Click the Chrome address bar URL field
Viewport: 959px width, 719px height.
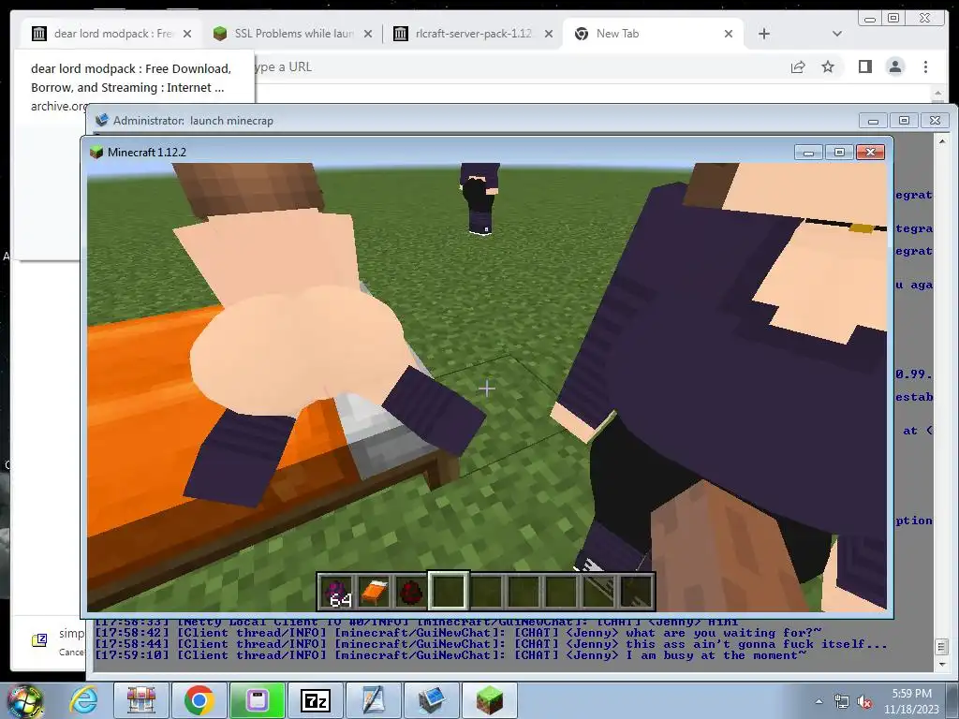click(514, 66)
